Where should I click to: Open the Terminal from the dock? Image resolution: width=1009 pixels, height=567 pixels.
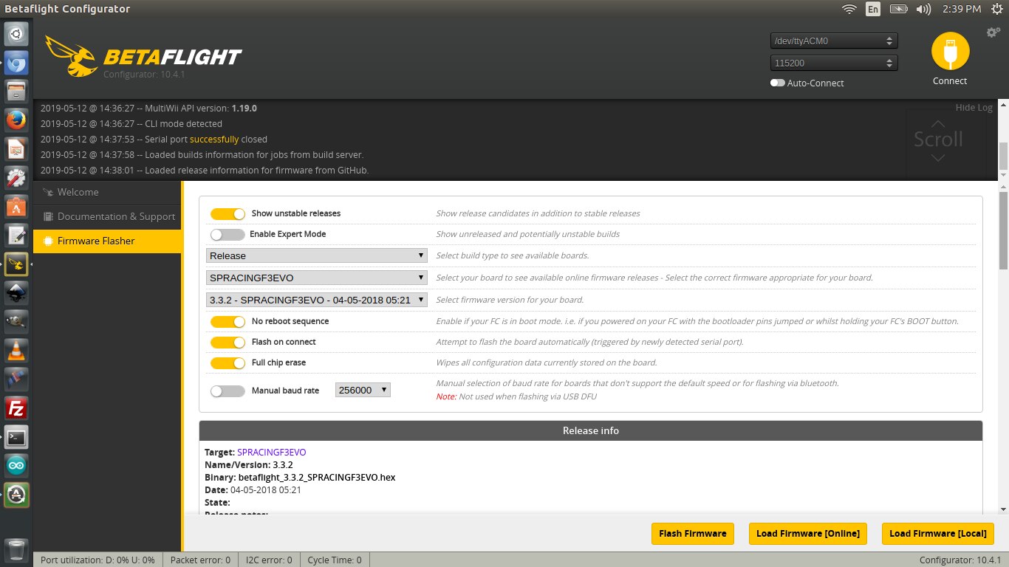tap(17, 436)
